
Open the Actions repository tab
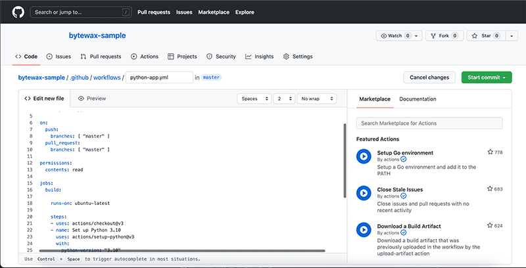(x=145, y=56)
